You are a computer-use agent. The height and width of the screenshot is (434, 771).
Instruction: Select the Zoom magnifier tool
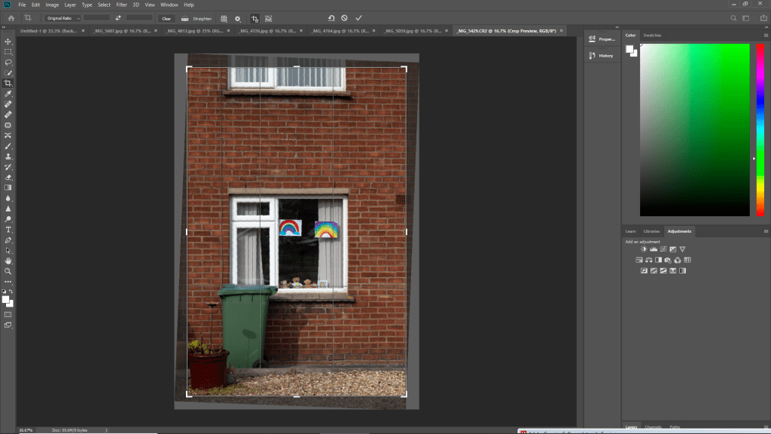tap(8, 270)
